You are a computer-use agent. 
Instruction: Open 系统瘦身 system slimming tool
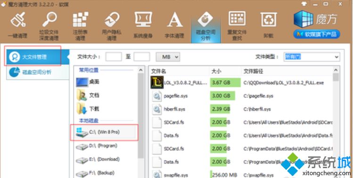point(143,25)
